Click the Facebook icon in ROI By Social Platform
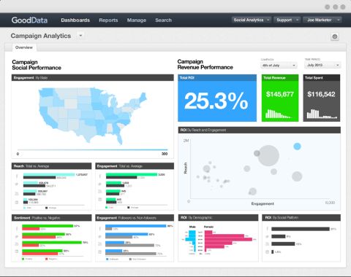 pyautogui.click(x=268, y=229)
